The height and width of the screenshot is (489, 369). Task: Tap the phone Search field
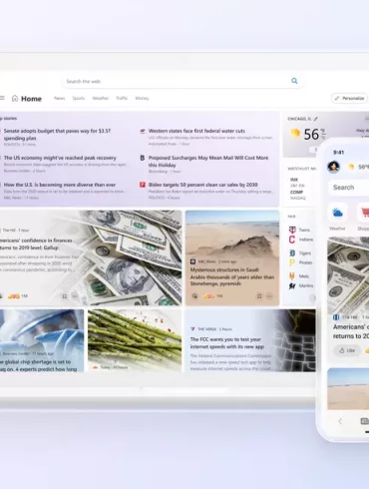(x=349, y=188)
